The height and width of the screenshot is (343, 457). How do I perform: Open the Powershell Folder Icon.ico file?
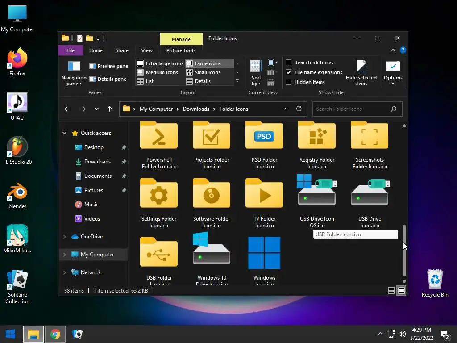click(159, 146)
